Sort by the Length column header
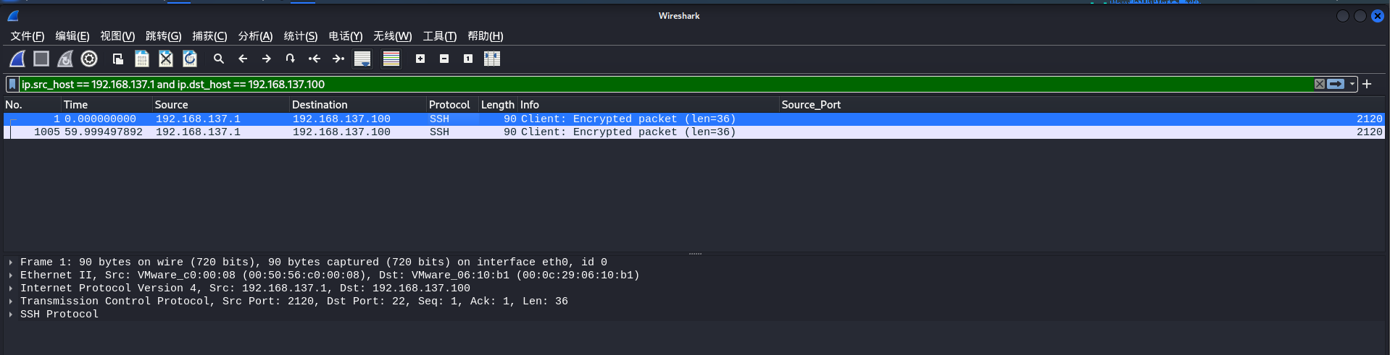1390x355 pixels. (x=498, y=105)
